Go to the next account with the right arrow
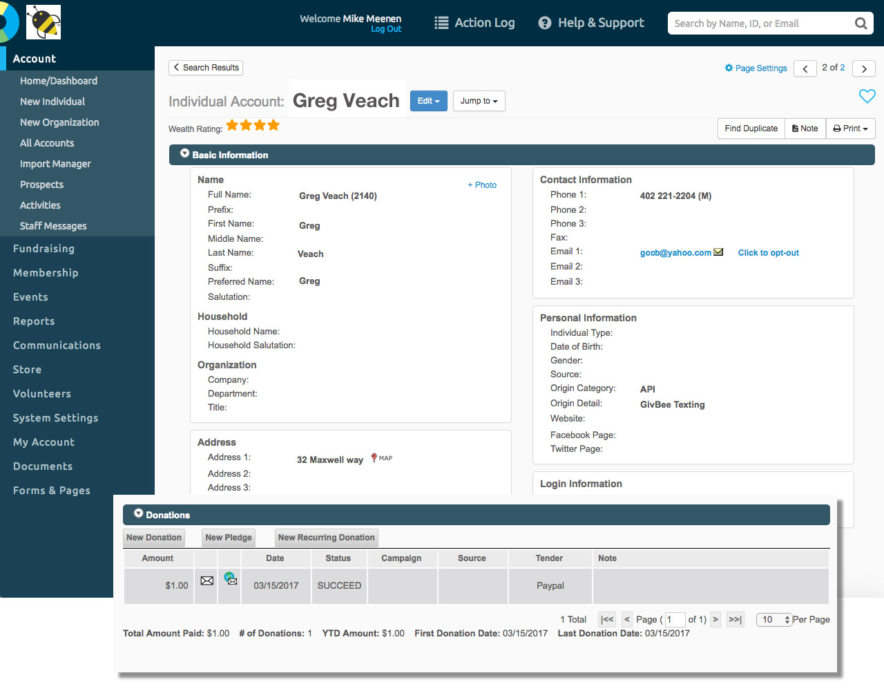Screen dimensions: 884x691 pos(864,68)
